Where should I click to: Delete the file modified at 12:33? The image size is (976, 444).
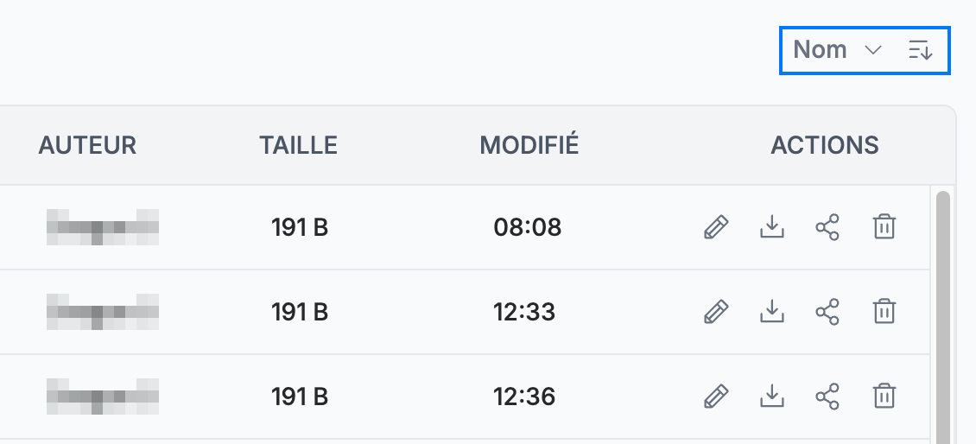(884, 311)
